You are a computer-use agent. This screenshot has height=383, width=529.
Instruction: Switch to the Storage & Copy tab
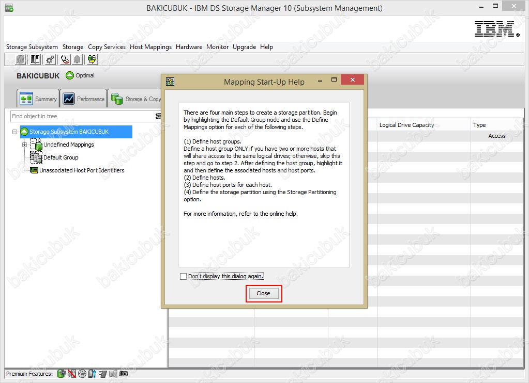(x=135, y=99)
